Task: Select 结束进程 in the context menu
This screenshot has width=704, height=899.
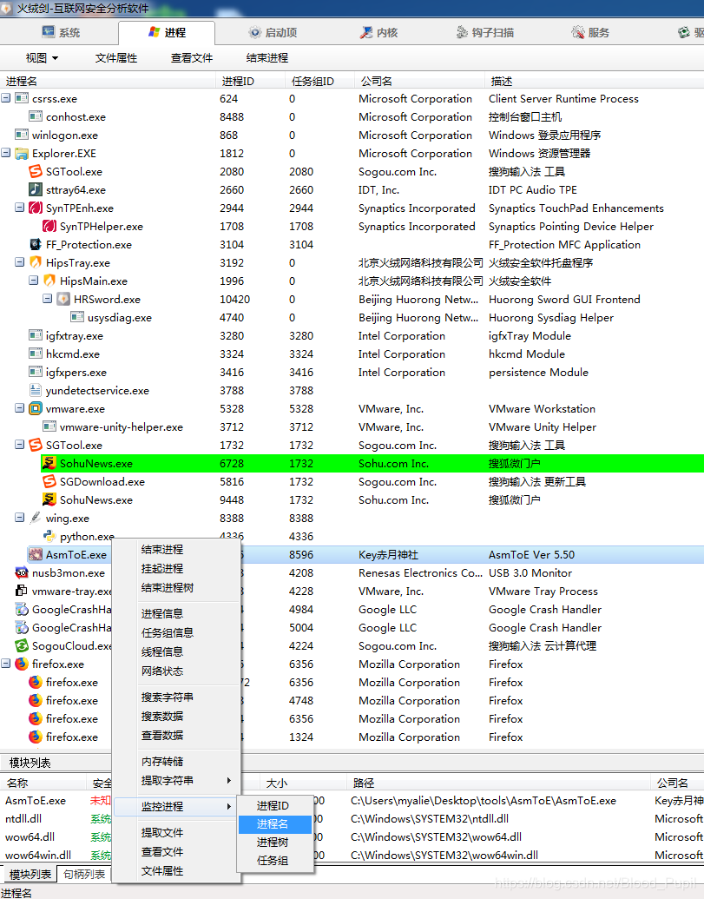Action: tap(176, 549)
